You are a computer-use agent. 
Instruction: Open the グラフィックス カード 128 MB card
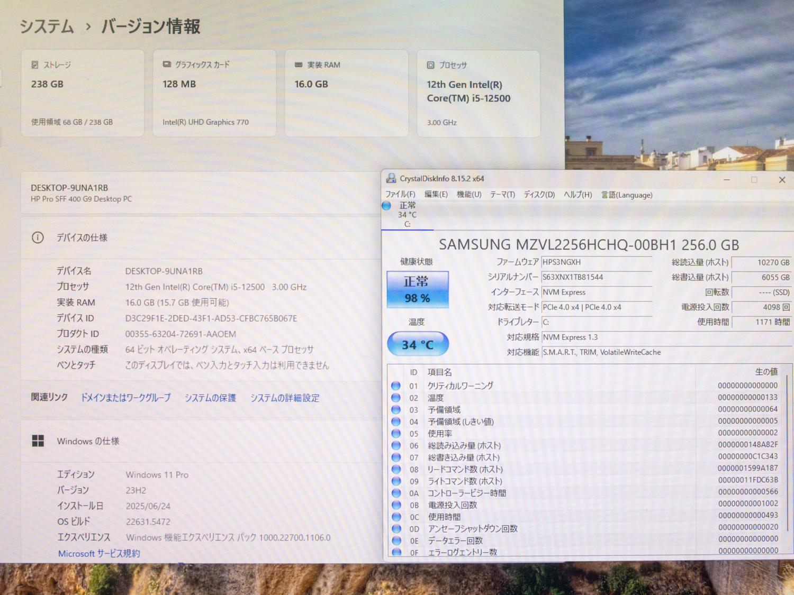pyautogui.click(x=214, y=93)
